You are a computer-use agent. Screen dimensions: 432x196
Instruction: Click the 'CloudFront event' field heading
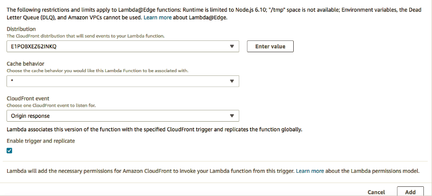(28, 99)
